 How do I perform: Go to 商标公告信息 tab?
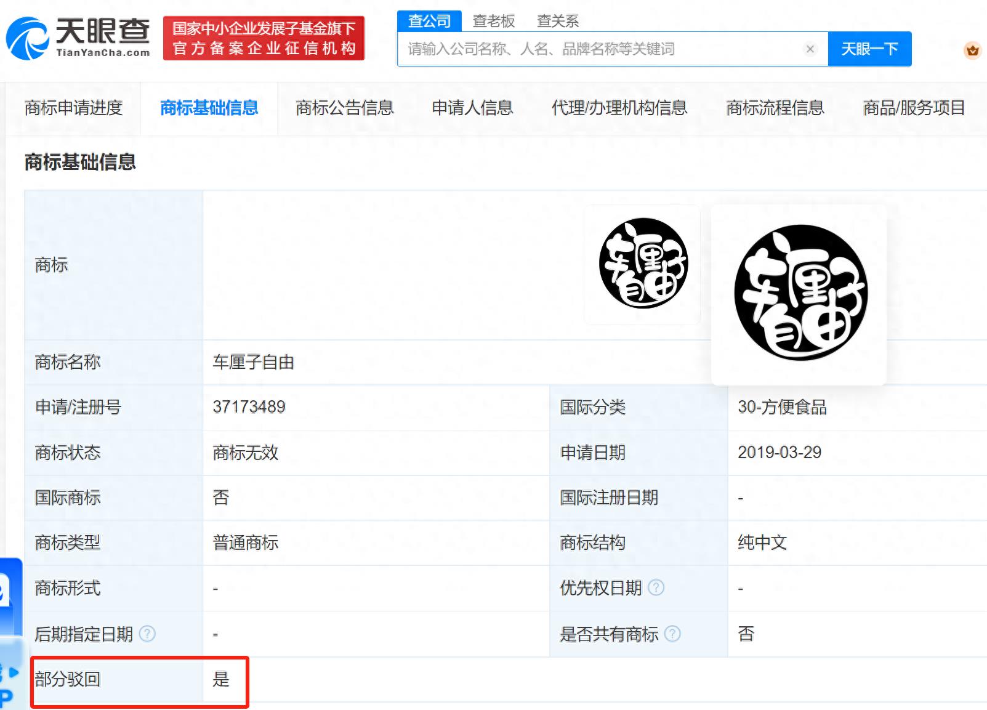pyautogui.click(x=344, y=108)
